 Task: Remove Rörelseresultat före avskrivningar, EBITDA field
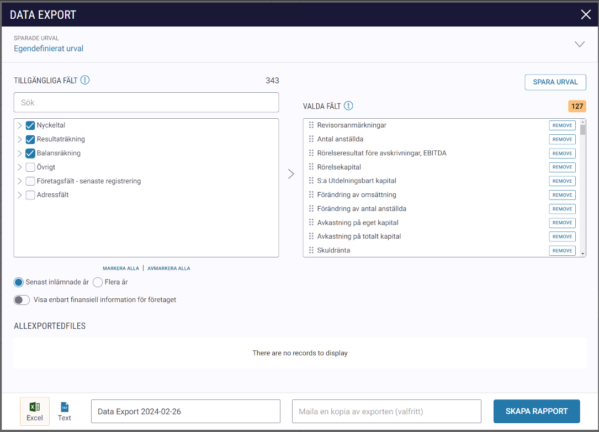(563, 154)
